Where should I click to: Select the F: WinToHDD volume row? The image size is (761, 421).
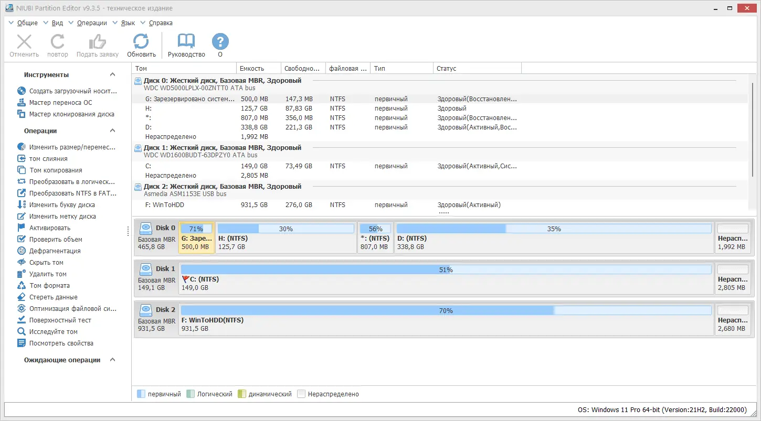click(441, 205)
